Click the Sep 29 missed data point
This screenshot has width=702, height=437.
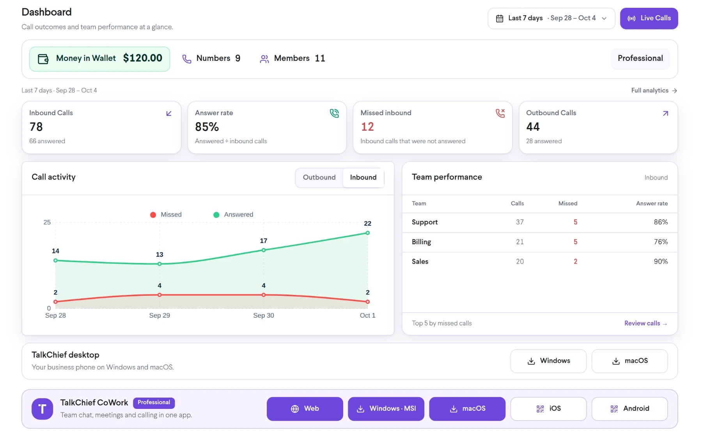click(160, 295)
